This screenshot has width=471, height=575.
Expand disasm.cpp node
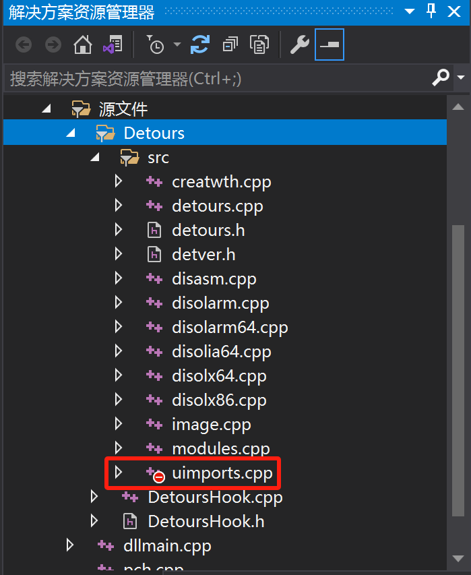tap(119, 278)
